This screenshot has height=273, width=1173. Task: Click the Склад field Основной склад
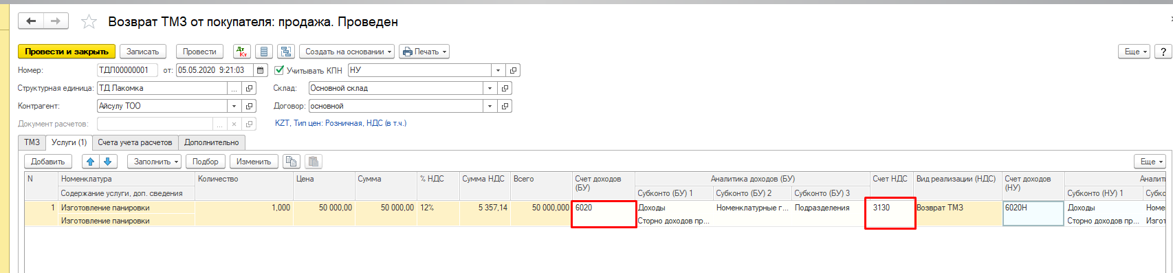(x=395, y=88)
